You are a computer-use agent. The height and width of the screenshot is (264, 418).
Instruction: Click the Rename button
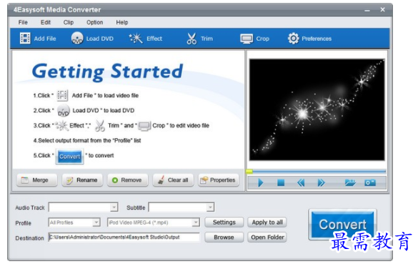tap(82, 180)
